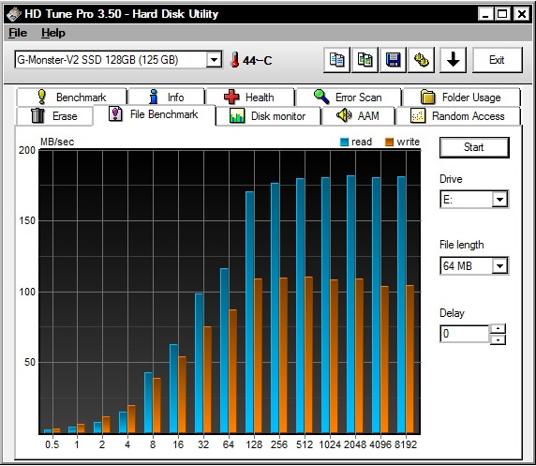Click the Benchmark tab lightbulb icon
This screenshot has height=466, width=536.
[42, 97]
